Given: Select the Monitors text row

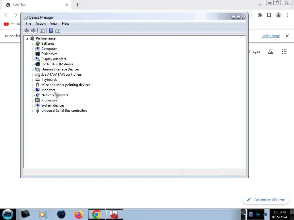Looking at the screenshot, I should coord(48,90).
